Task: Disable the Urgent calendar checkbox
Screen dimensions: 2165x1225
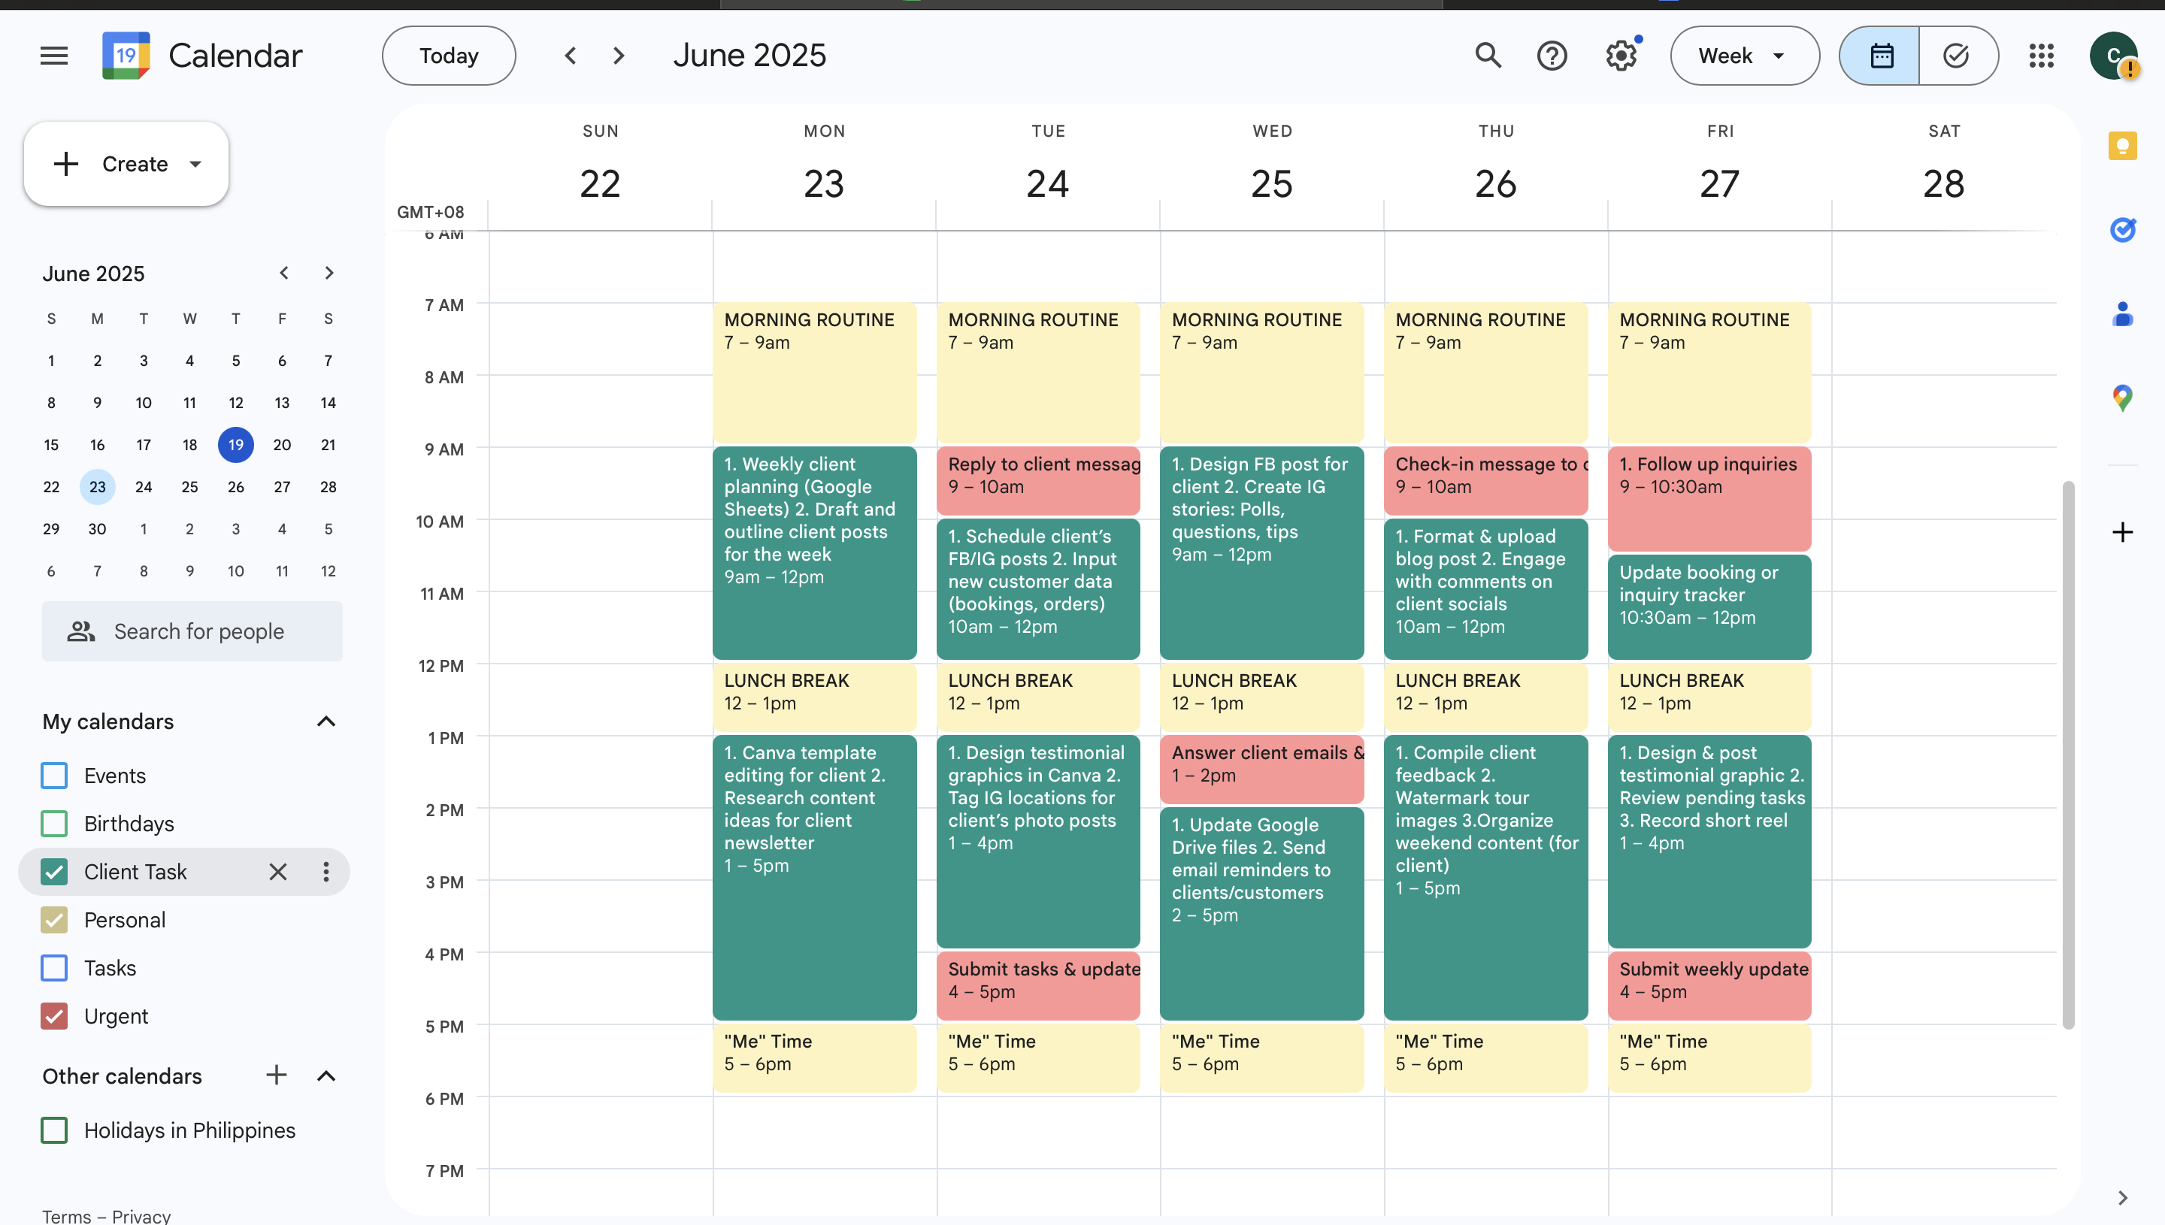Action: (x=55, y=1015)
